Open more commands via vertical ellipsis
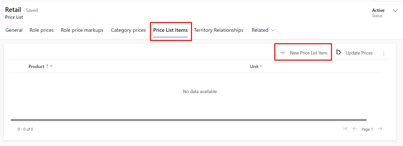The width and height of the screenshot is (403, 146). (x=384, y=53)
